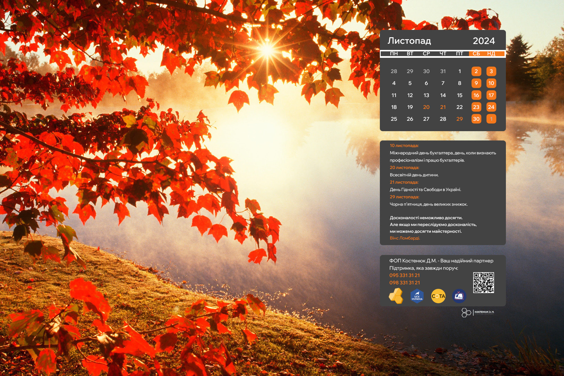This screenshot has width=564, height=376.
Task: Click 'Всесвітній день дитини.' text
Action: pos(414,175)
